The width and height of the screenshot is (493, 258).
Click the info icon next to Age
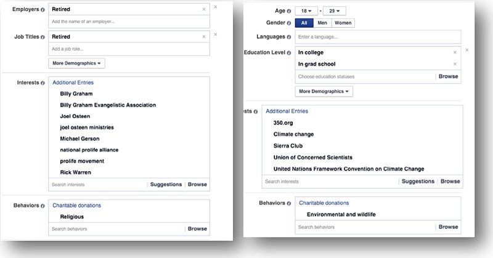[288, 11]
